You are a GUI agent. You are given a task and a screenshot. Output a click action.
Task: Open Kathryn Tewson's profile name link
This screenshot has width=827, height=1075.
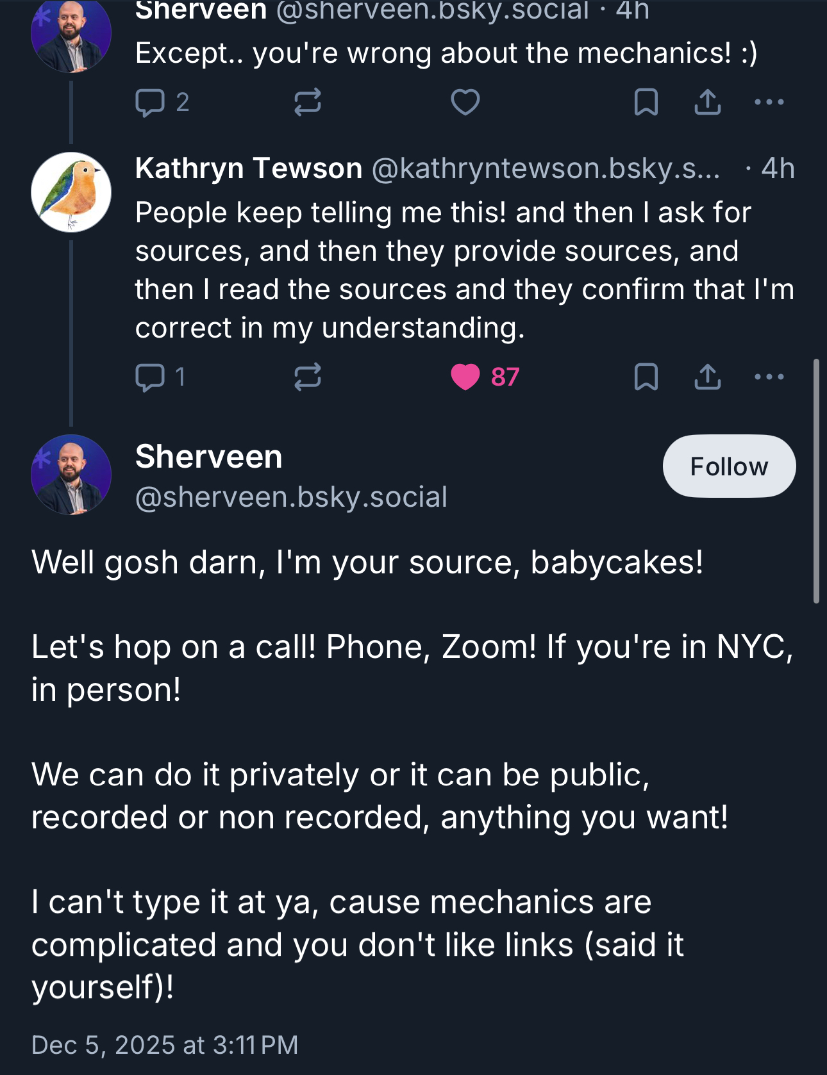(x=249, y=168)
